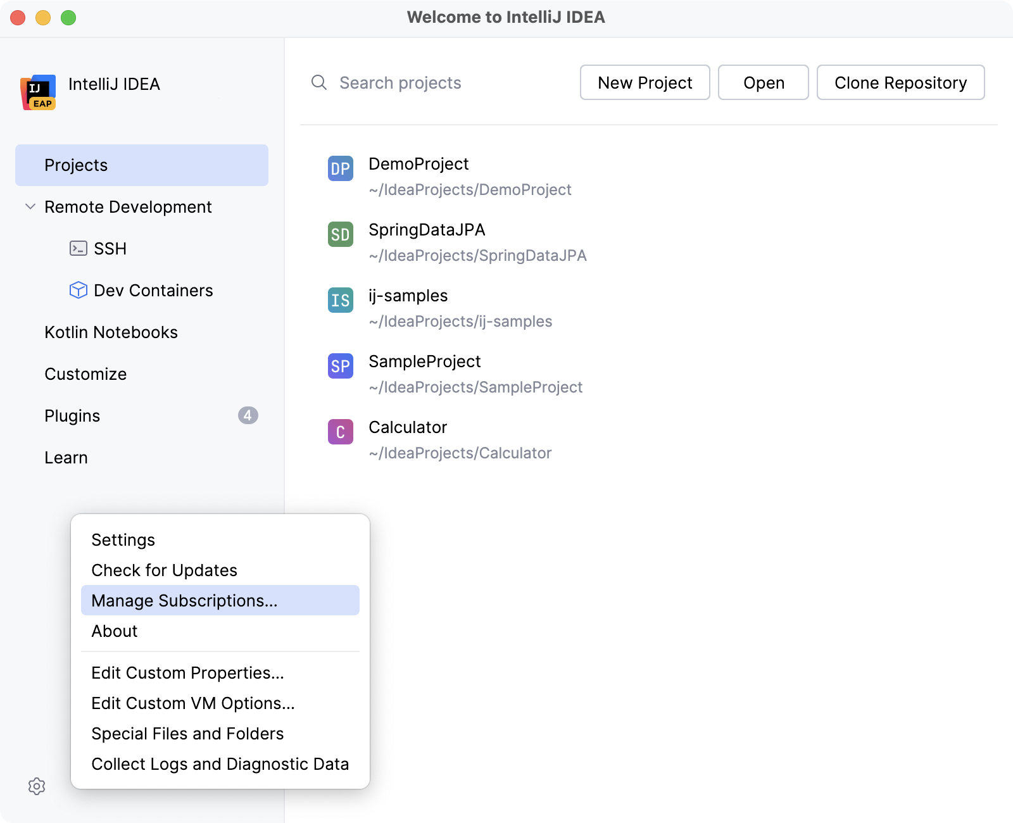The image size is (1013, 823).
Task: Expand the Kotlin Notebooks entry
Action: (x=111, y=332)
